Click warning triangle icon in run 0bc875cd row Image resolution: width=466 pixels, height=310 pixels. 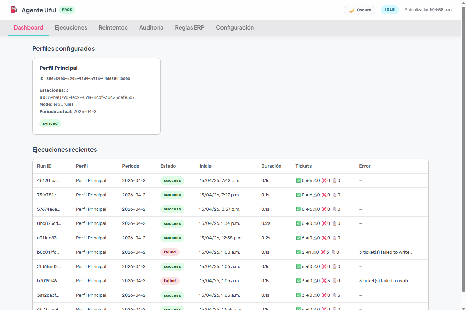(x=315, y=223)
